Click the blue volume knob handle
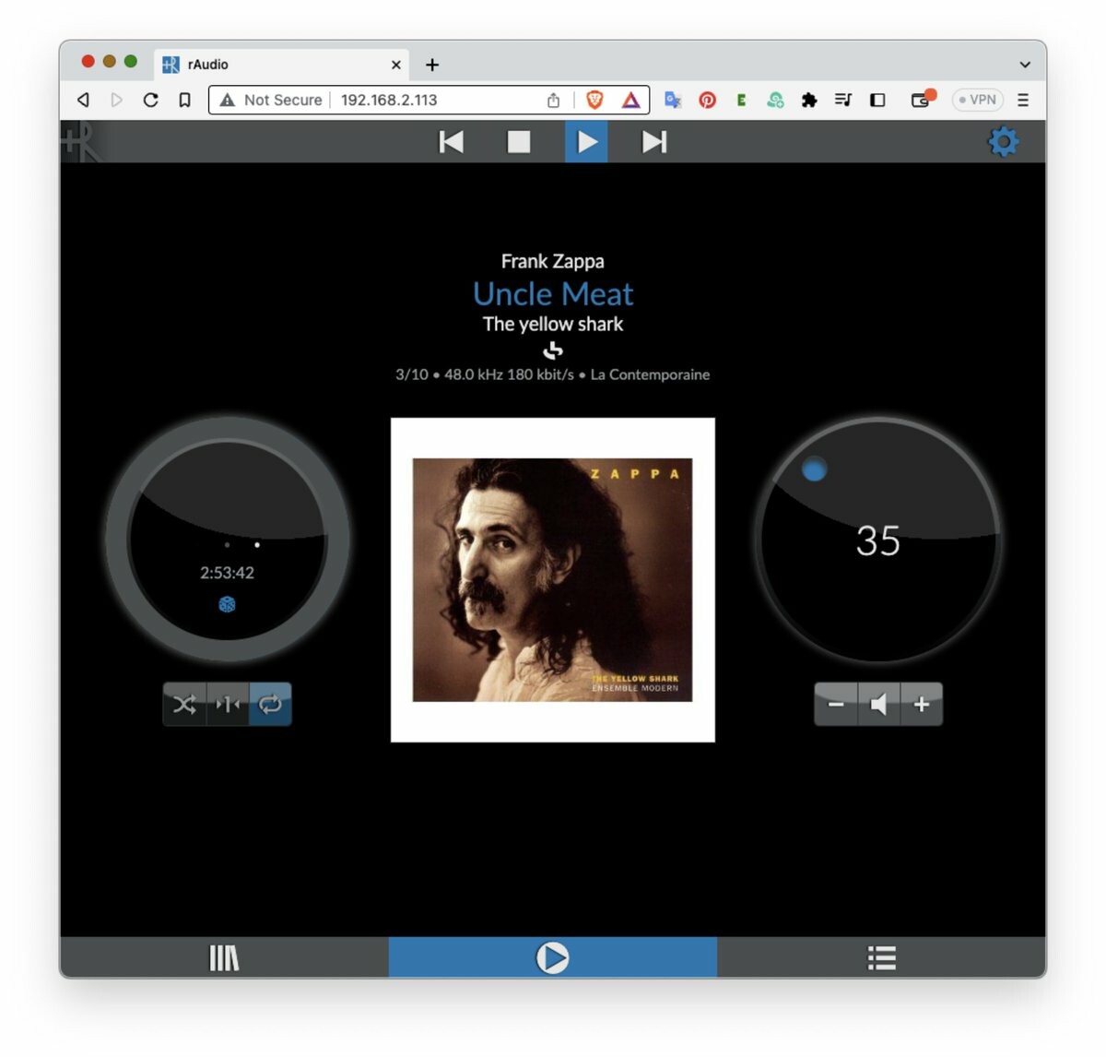The width and height of the screenshot is (1106, 1057). (x=814, y=470)
